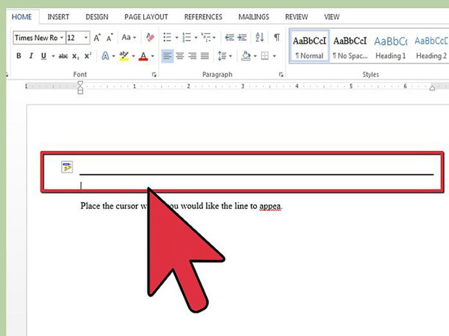Screen dimensions: 449x336
Task: Switch to the HOME tab
Action: coord(22,17)
